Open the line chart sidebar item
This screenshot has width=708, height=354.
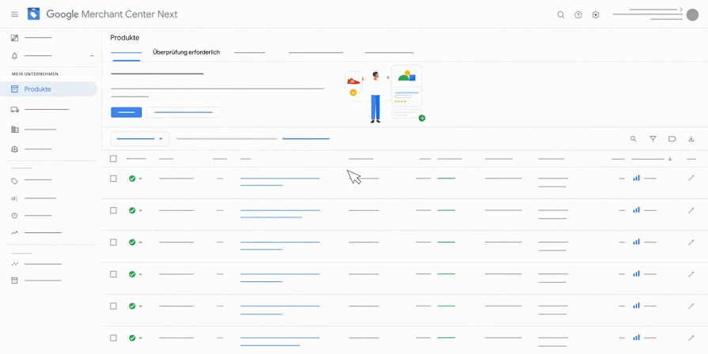pyautogui.click(x=14, y=264)
